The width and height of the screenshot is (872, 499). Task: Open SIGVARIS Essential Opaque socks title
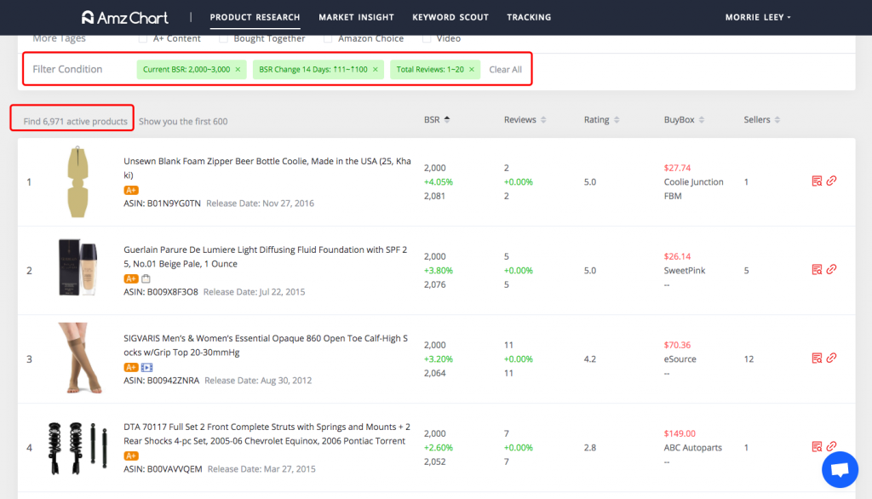266,345
